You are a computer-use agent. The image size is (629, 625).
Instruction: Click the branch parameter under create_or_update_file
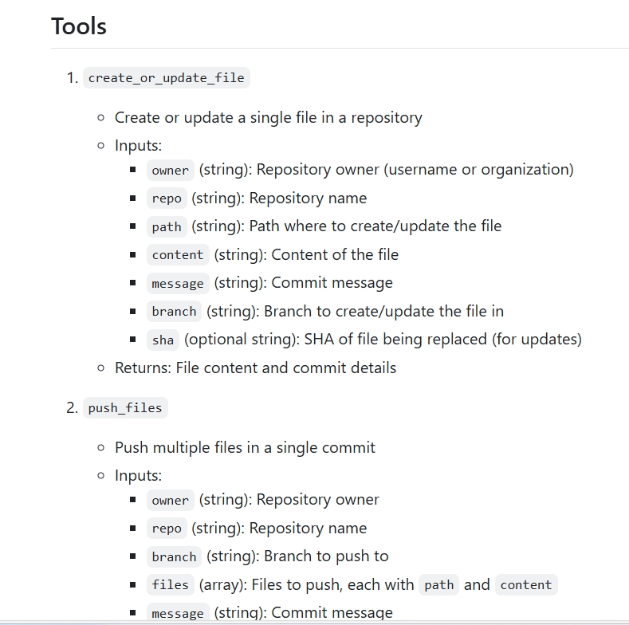coord(174,311)
